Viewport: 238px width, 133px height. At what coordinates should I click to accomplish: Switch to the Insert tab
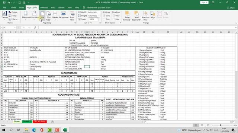click(22, 7)
